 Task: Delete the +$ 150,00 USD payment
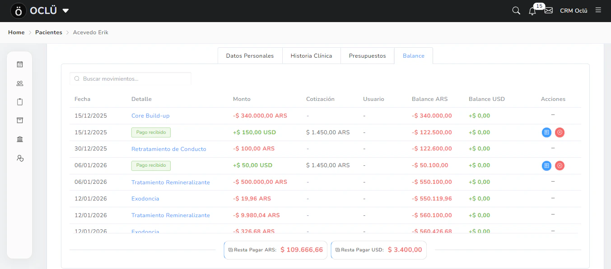[x=560, y=132]
